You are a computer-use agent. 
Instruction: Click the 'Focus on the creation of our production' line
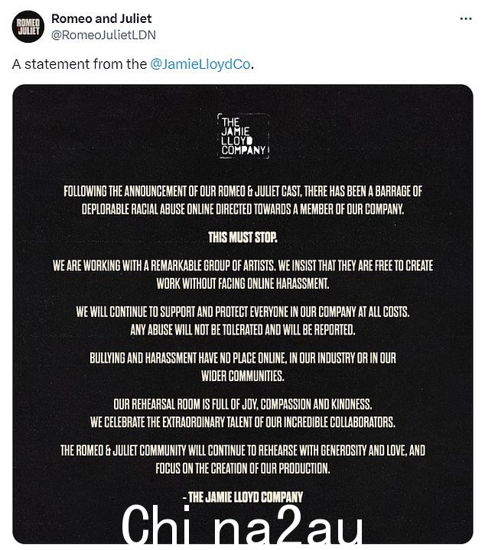[x=242, y=468]
